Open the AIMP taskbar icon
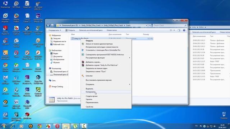The width and height of the screenshot is (230, 129). (x=31, y=126)
